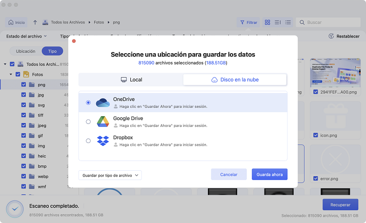This screenshot has height=223, width=366.
Task: Collapse the Fotos tree node
Action: pos(11,74)
